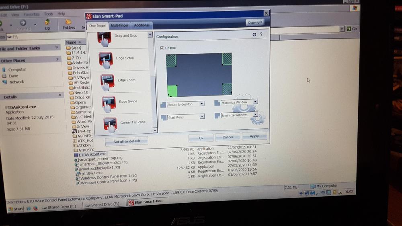Select the green bottom-left corner zone
Viewport: 402px width, 226px height.
click(172, 91)
